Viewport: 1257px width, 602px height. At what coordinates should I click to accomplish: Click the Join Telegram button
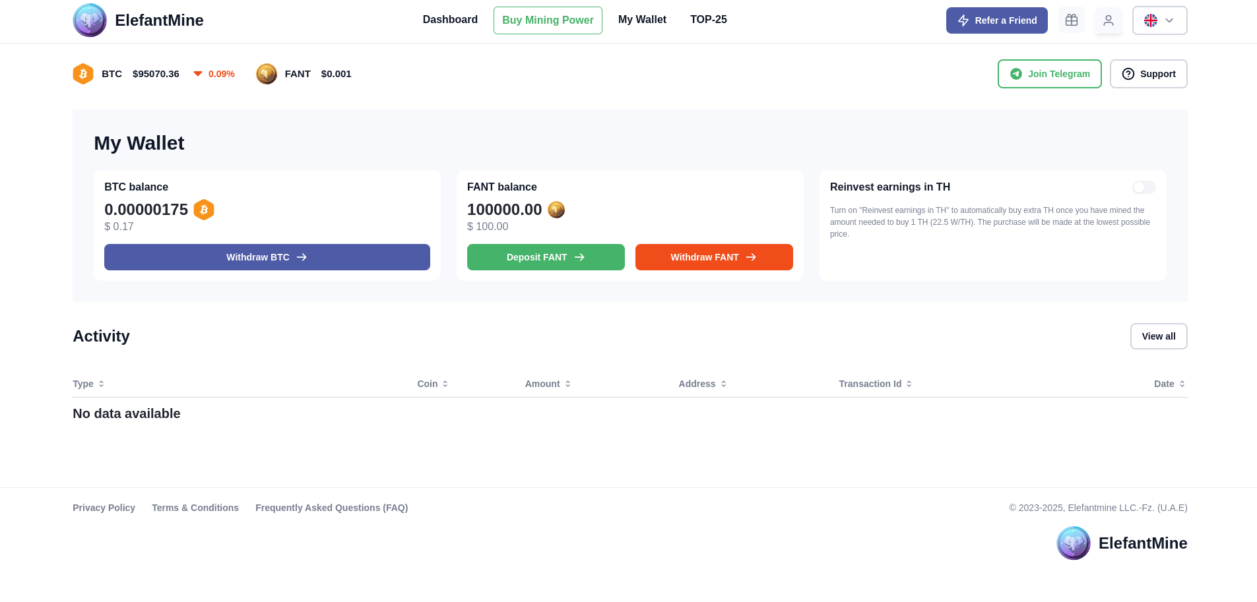pos(1050,74)
